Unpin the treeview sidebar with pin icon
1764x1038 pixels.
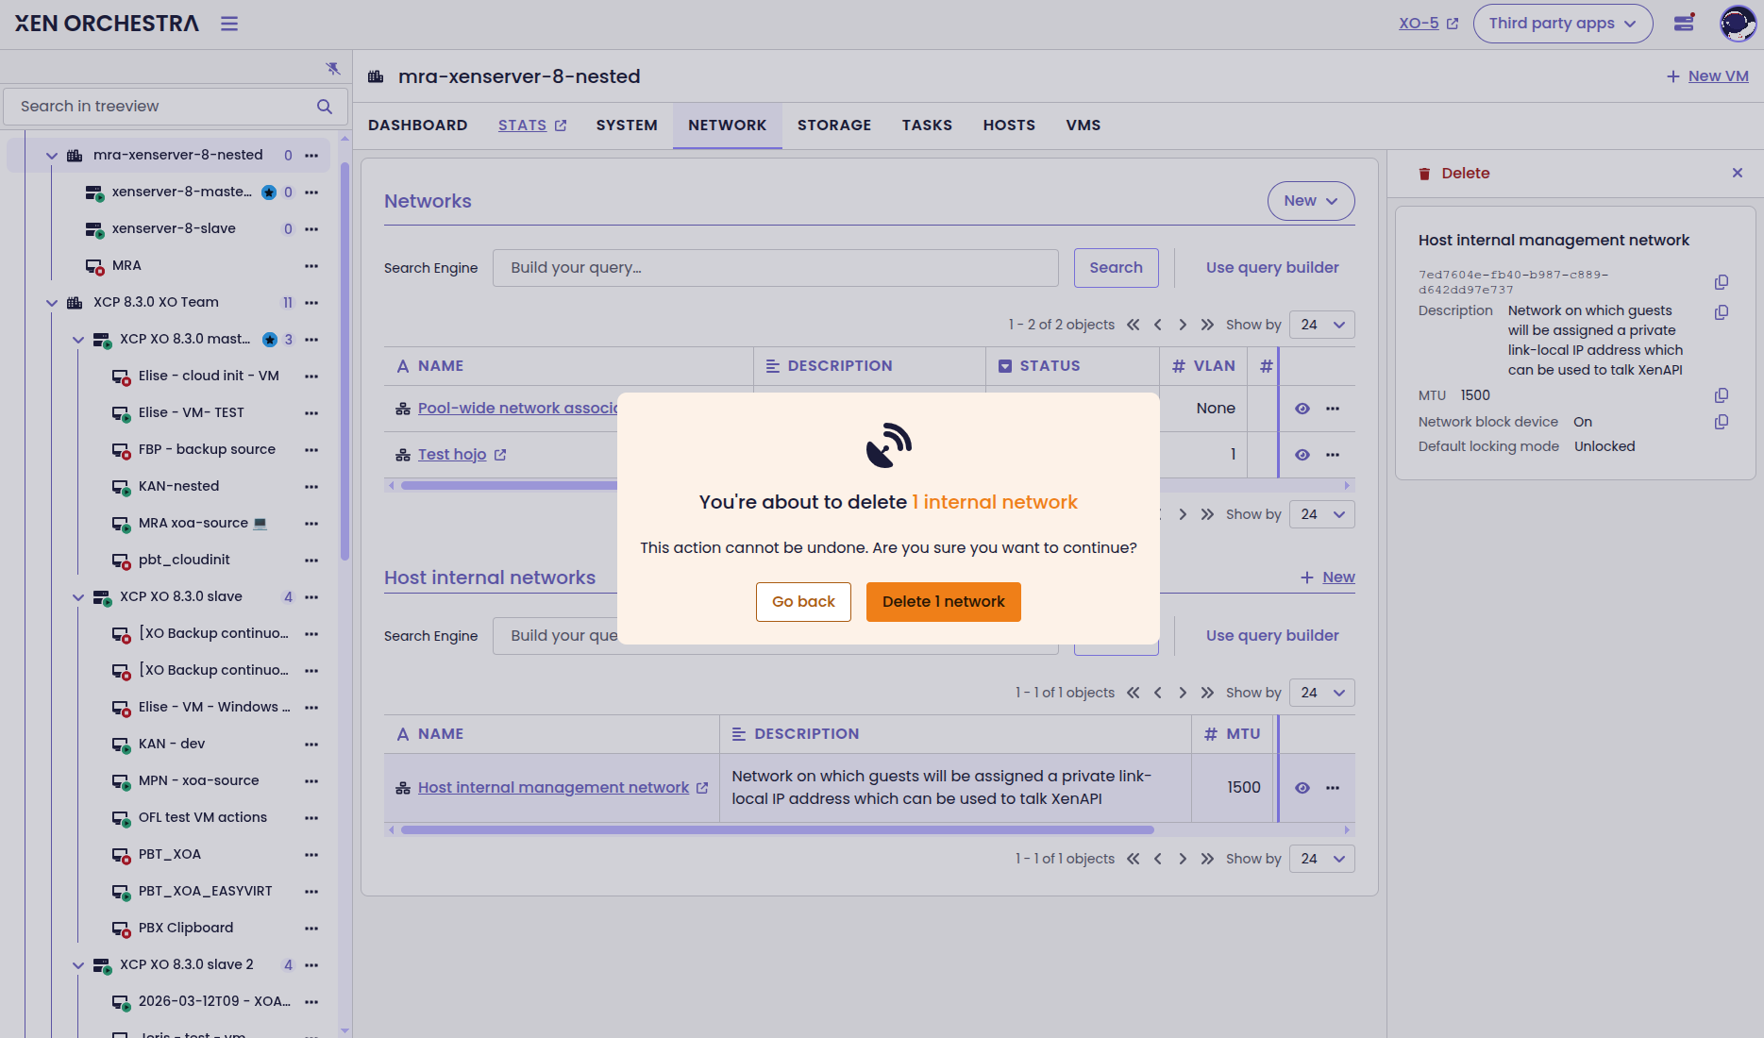[332, 69]
